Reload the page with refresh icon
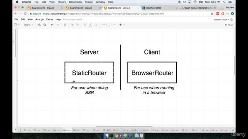This screenshot has width=248, height=139. [x=25, y=14]
